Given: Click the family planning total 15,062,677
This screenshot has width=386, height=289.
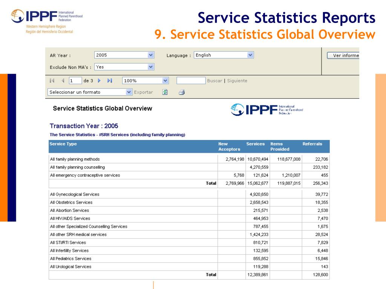Looking at the screenshot, I should pos(258,183).
